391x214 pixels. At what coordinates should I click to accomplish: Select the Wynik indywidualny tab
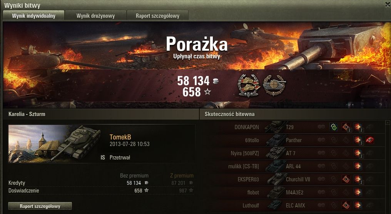point(33,16)
